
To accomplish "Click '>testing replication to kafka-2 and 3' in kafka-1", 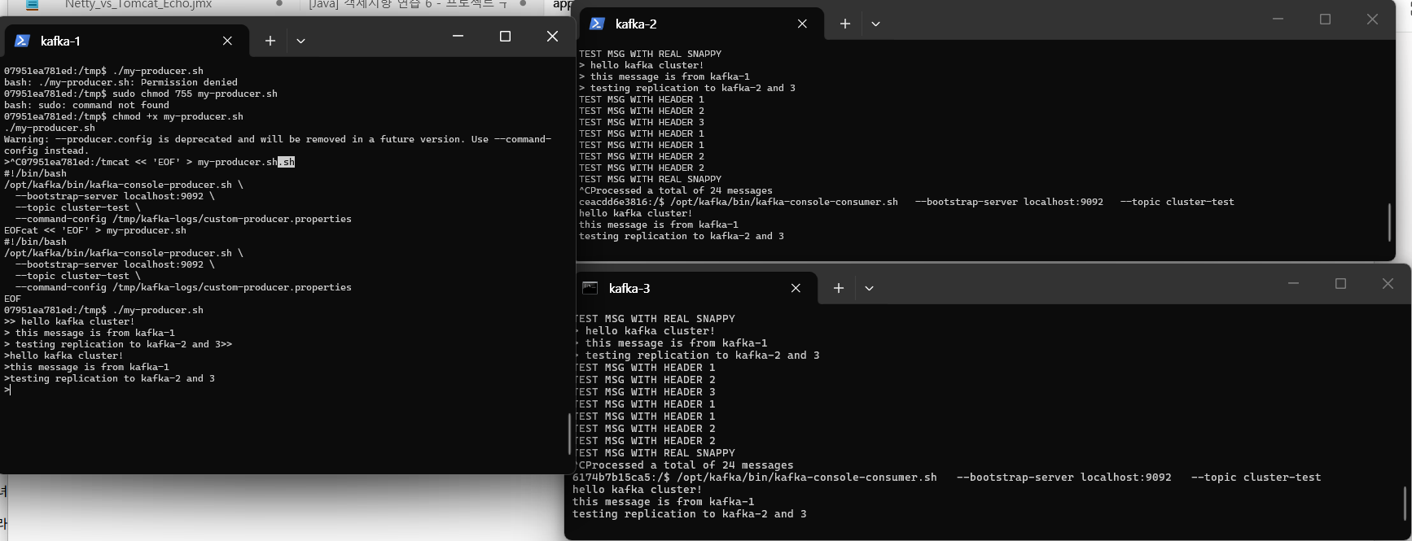I will pyautogui.click(x=109, y=378).
